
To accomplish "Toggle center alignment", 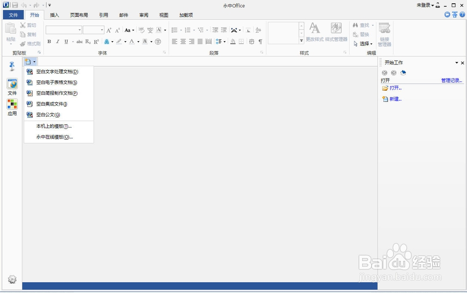I will tap(183, 42).
